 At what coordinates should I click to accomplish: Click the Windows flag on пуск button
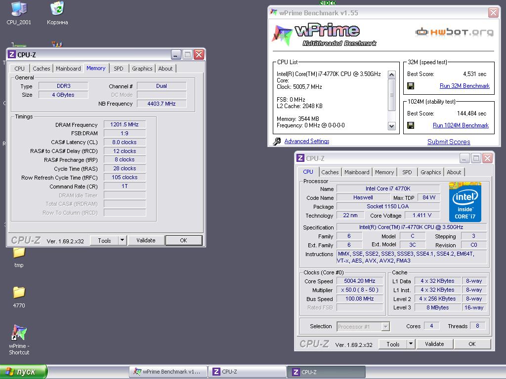click(x=10, y=372)
